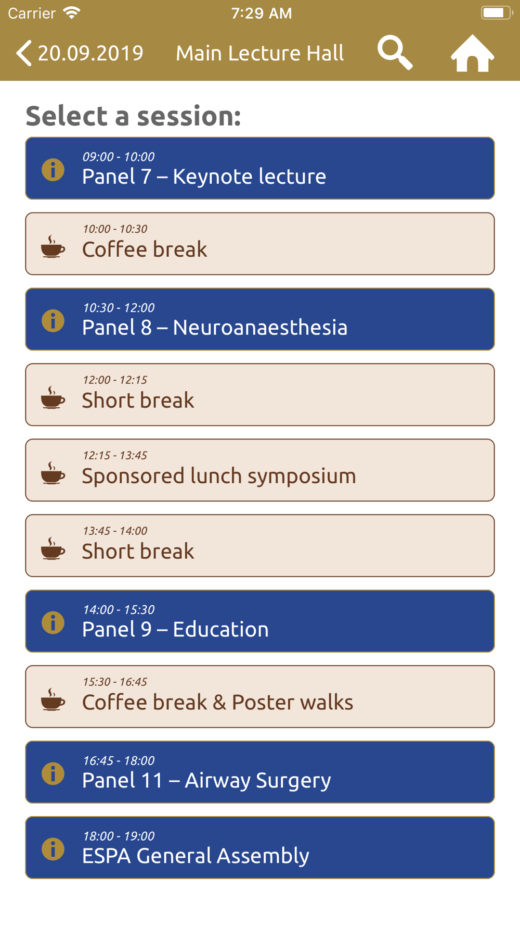Screen dimensions: 520x926
Task: Tap coffee cup icon on 10:00 Coffee break
Action: (x=53, y=246)
